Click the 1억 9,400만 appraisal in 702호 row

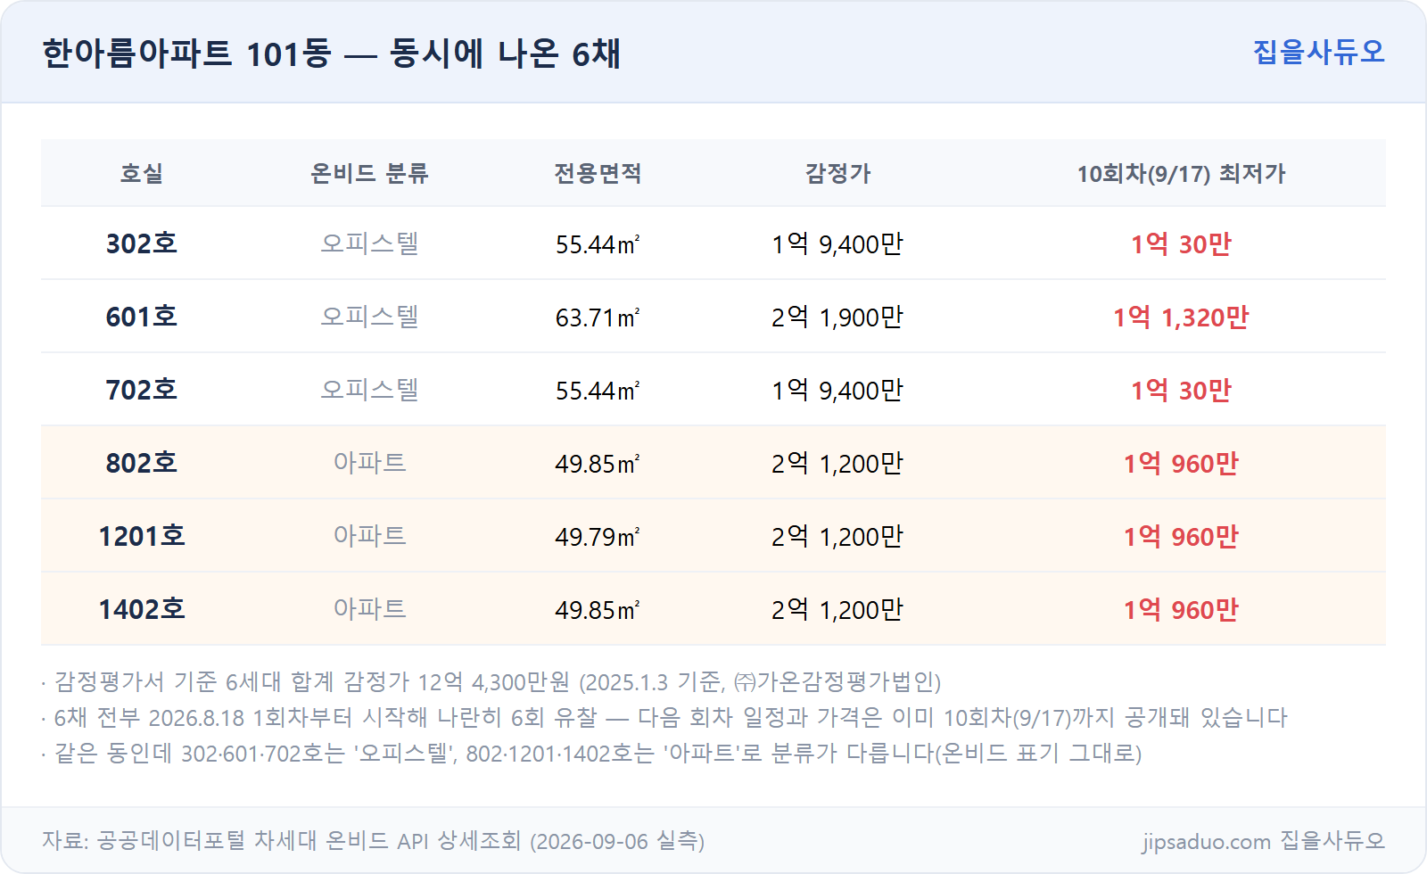click(837, 390)
